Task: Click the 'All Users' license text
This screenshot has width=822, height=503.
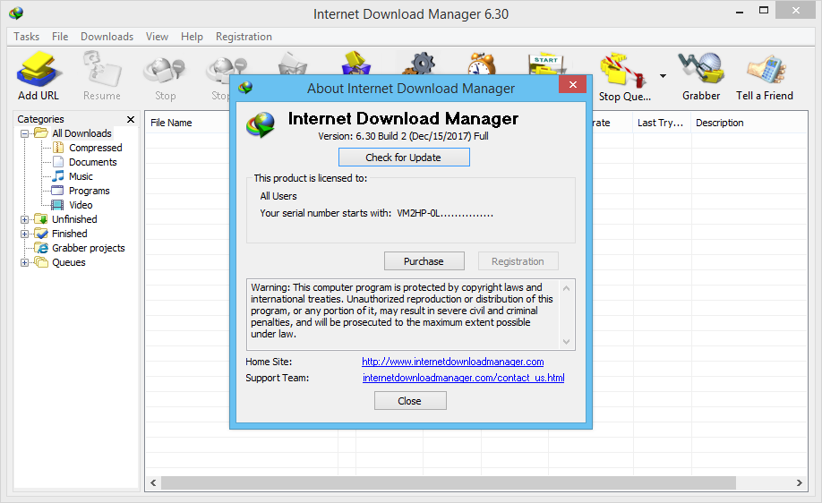Action: 278,196
